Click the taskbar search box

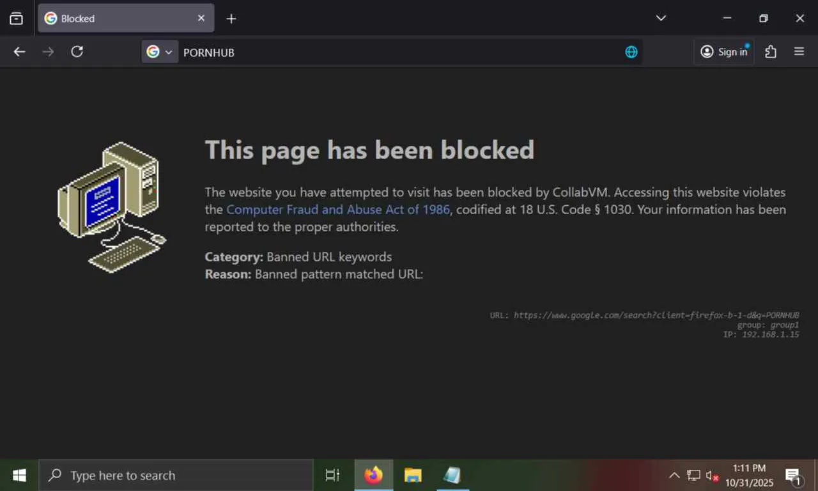tap(176, 475)
